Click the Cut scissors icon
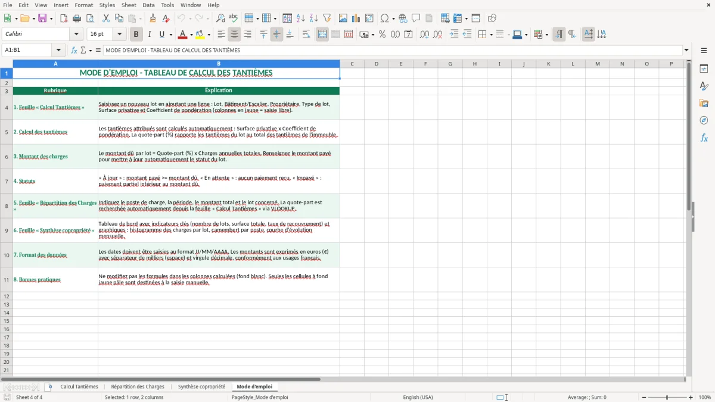This screenshot has width=715, height=402. coord(106,18)
